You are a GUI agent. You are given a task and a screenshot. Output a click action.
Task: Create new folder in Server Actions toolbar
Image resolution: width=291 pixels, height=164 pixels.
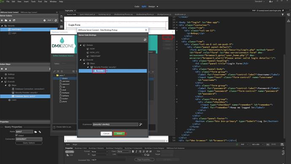tap(6, 20)
